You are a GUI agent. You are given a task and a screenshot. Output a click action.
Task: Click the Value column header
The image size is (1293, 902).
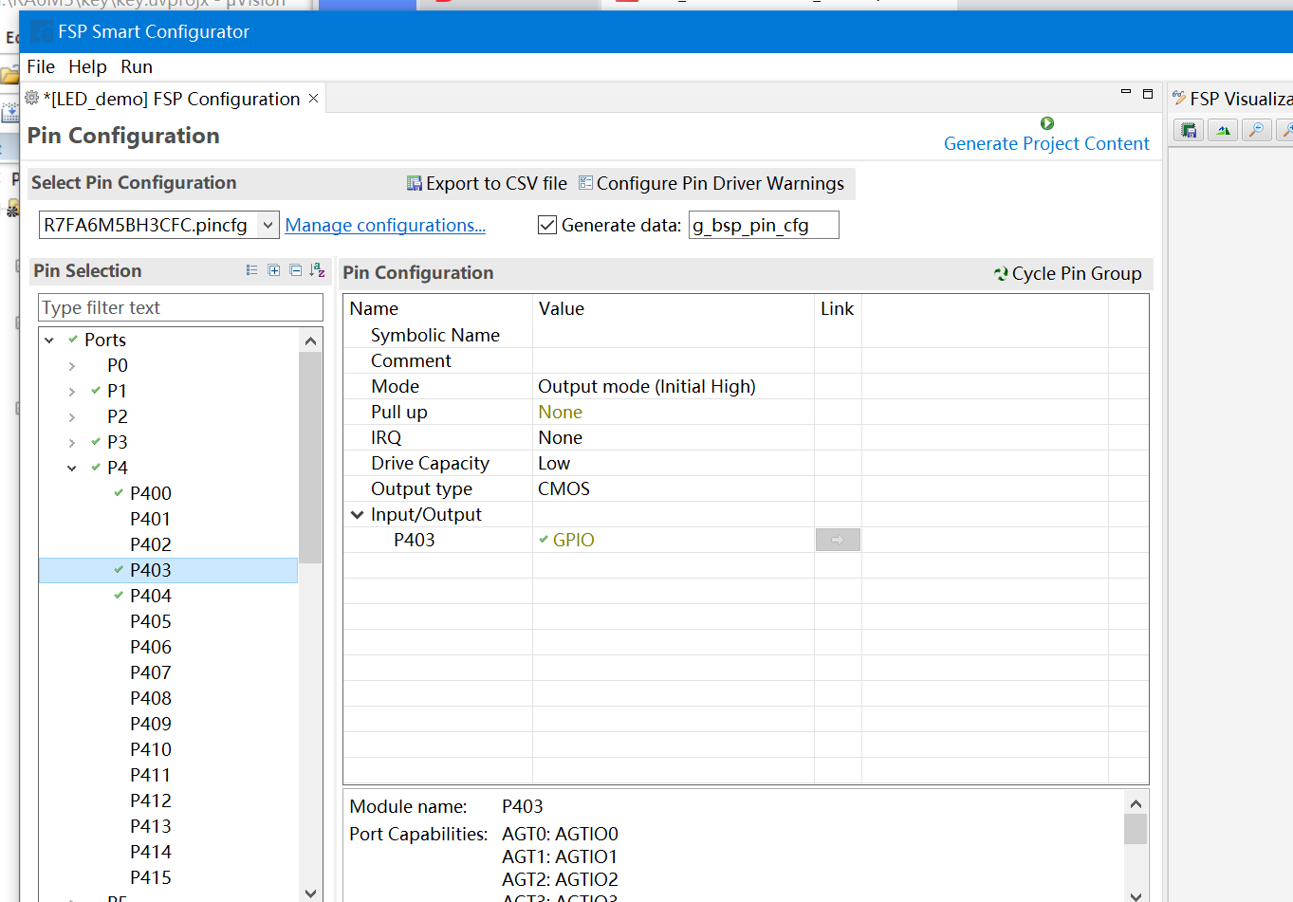coord(674,308)
